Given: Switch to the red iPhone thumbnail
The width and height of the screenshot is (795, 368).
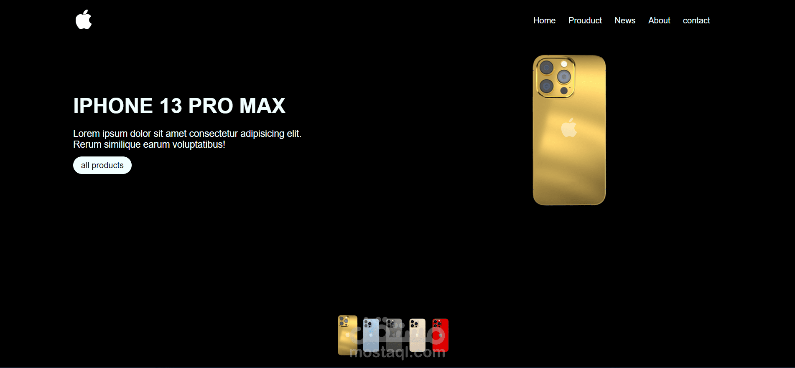Looking at the screenshot, I should [440, 335].
